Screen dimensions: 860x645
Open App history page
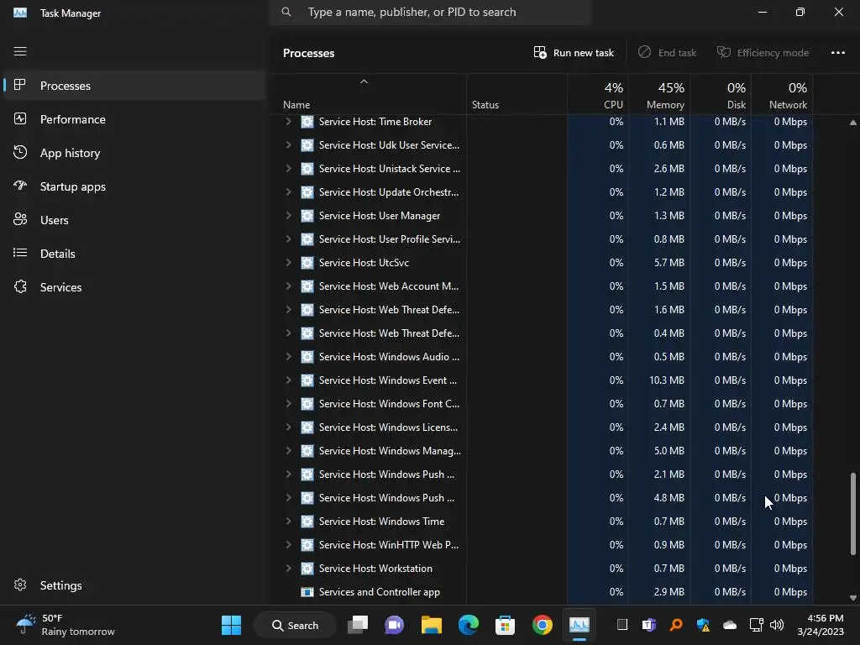134,153
